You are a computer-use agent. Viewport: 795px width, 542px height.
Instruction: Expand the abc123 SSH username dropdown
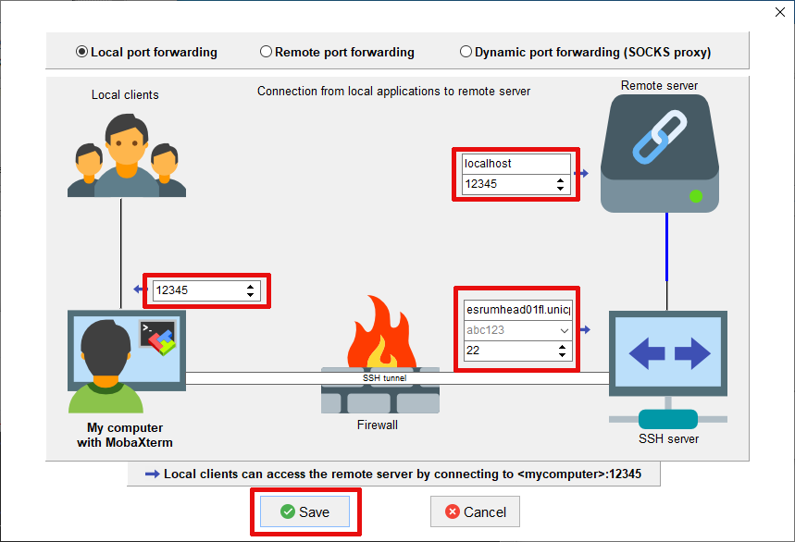pos(564,330)
